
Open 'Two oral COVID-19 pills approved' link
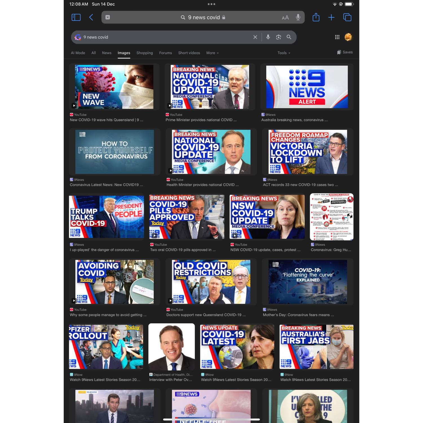pyautogui.click(x=183, y=250)
